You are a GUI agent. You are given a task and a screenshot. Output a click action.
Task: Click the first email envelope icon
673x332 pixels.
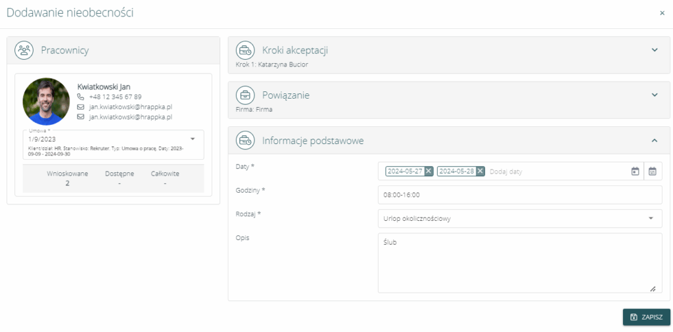pyautogui.click(x=81, y=107)
